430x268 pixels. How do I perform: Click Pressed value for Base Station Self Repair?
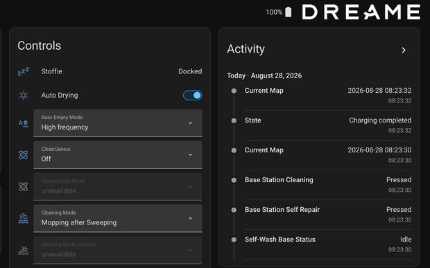coord(399,210)
